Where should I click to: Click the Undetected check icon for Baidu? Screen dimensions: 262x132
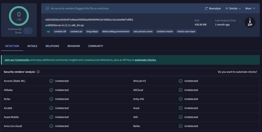pyautogui.click(x=181, y=126)
